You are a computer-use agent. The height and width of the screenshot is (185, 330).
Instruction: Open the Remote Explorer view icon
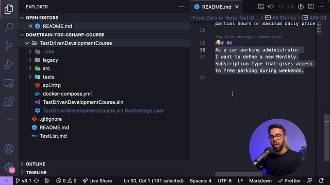click(x=9, y=83)
